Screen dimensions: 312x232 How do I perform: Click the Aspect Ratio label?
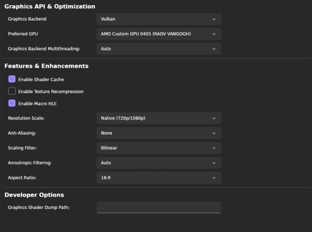point(22,178)
